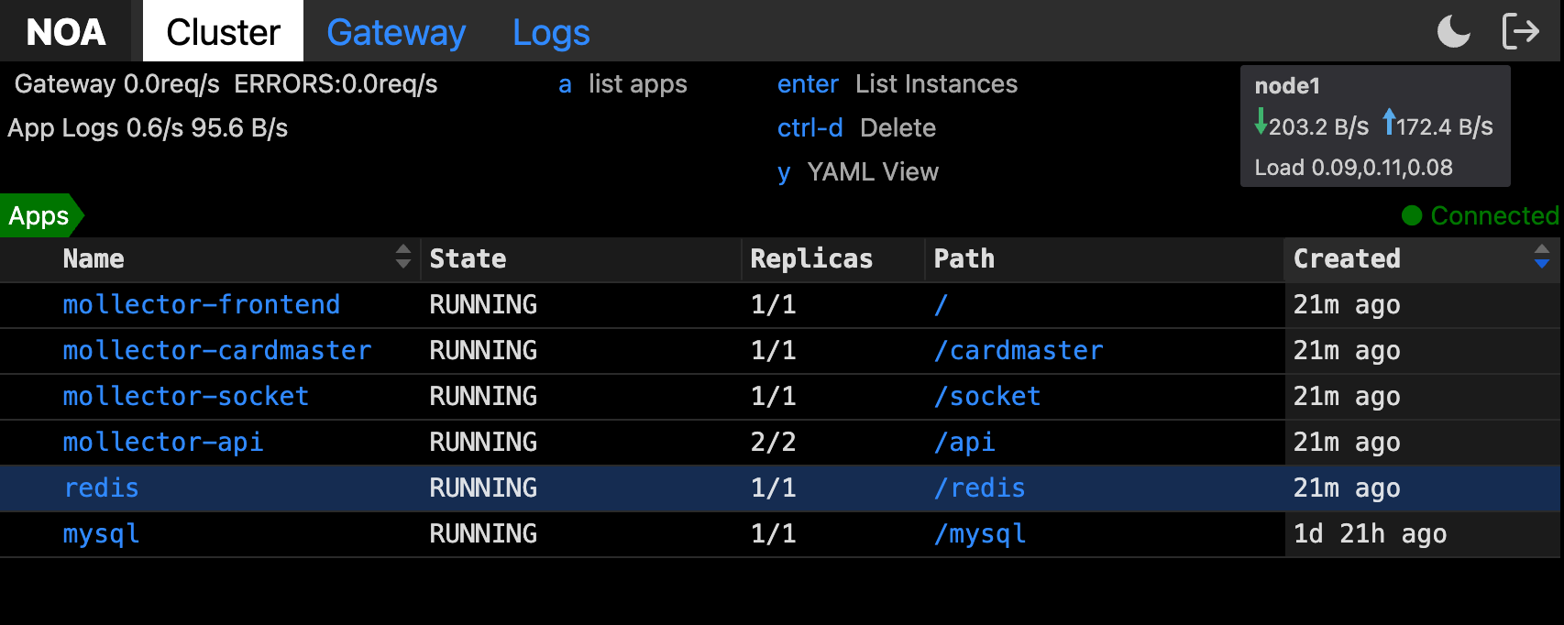Screen dimensions: 1564x625
Task: Switch to the Cluster tab
Action: pos(223,32)
